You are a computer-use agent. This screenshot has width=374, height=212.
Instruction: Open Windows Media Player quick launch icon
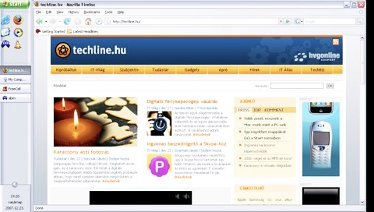[18, 32]
